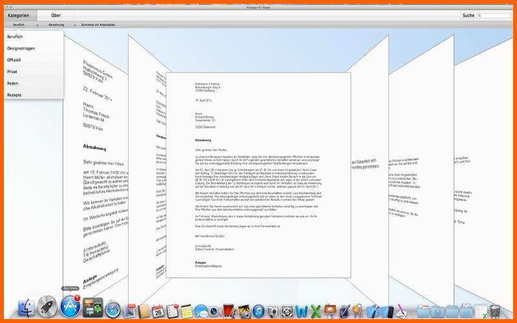Open the App Store dock icon

(70, 307)
